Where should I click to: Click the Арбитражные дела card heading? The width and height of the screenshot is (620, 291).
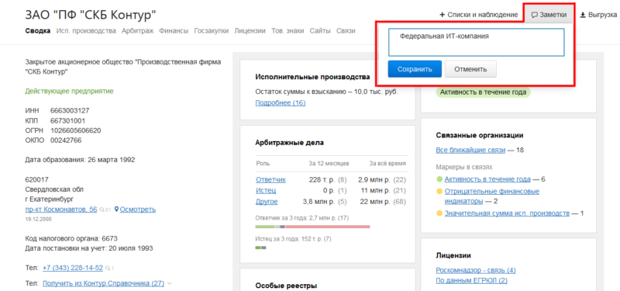pyautogui.click(x=289, y=143)
